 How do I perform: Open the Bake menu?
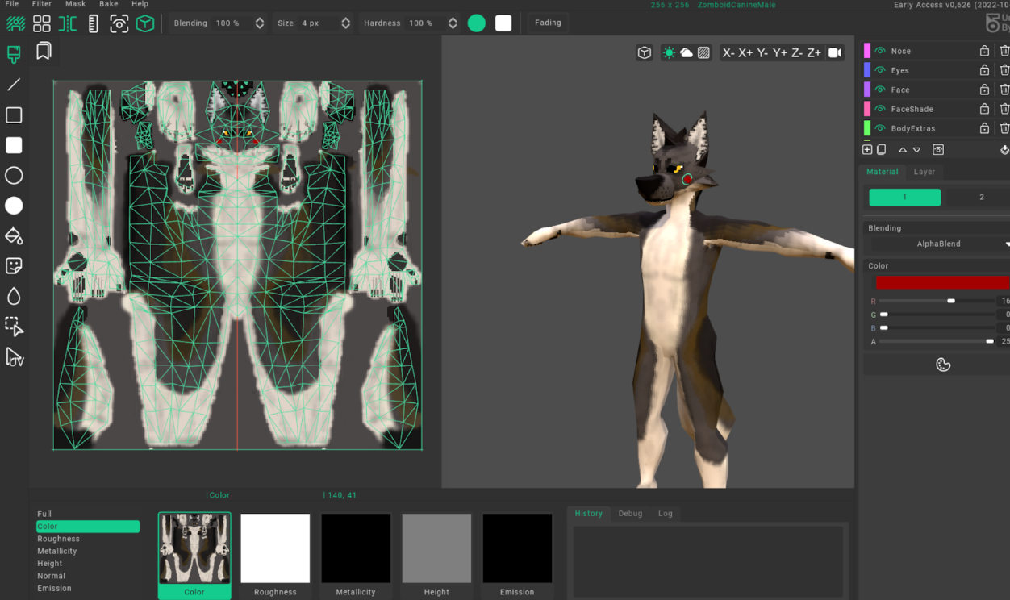(x=109, y=4)
